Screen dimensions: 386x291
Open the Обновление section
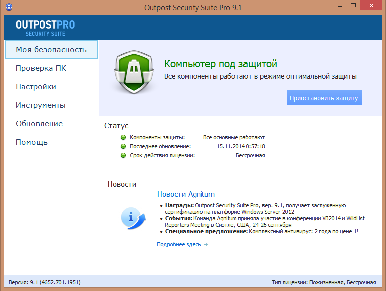[x=39, y=124]
